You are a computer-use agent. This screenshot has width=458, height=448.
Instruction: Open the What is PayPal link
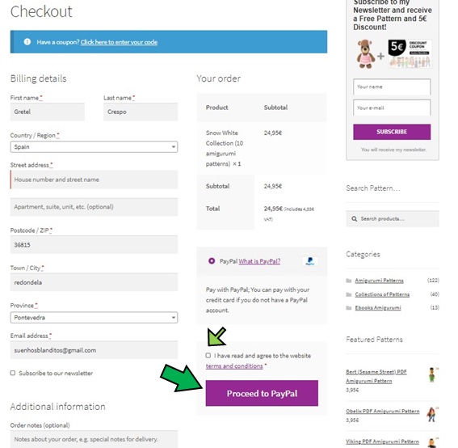pos(259,261)
